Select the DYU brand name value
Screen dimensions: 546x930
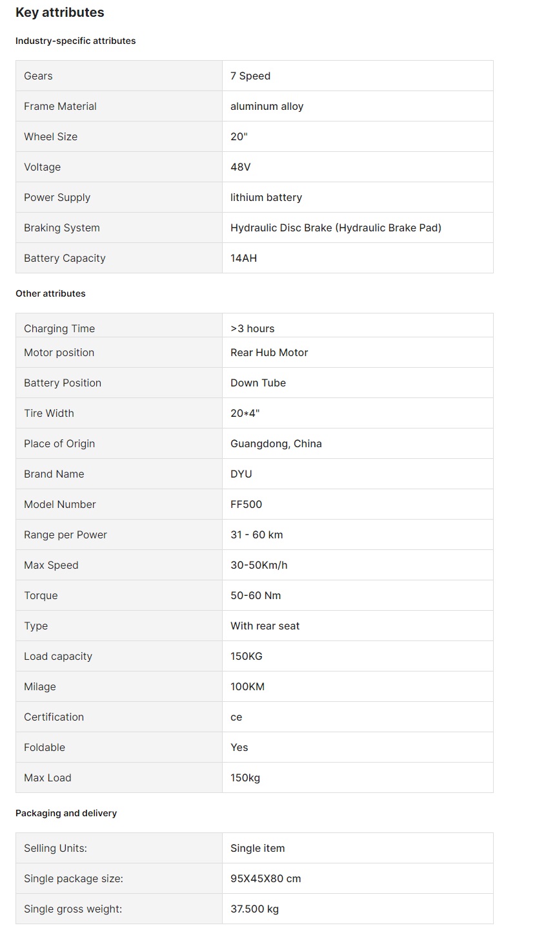click(x=241, y=474)
